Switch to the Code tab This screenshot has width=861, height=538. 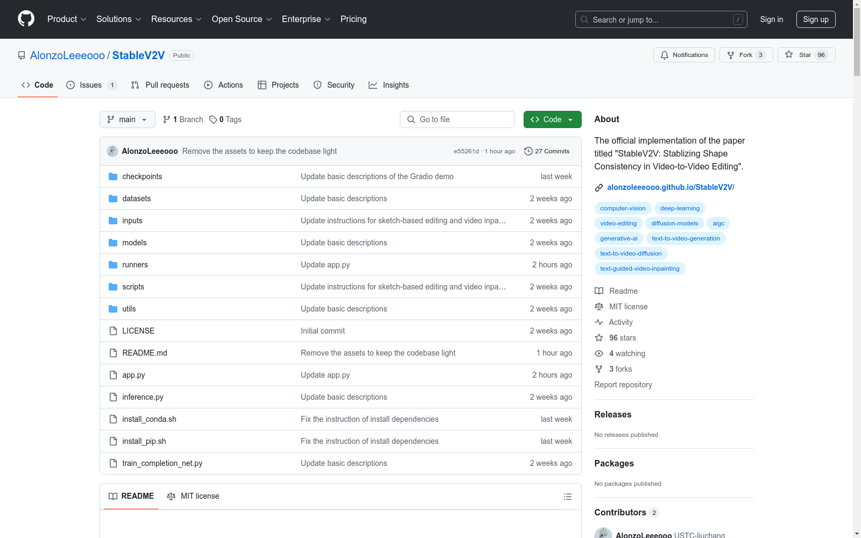(38, 85)
